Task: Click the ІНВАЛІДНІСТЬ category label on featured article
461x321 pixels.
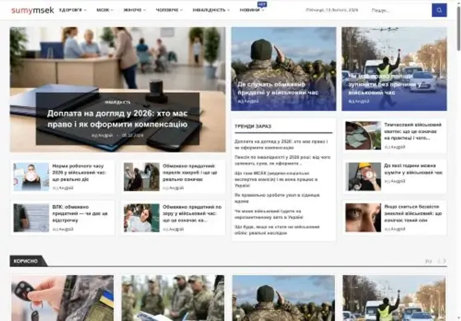Action: point(118,102)
